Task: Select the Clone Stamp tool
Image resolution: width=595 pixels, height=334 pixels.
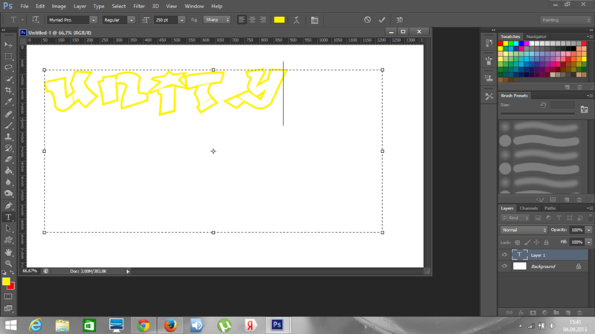Action: click(x=8, y=137)
